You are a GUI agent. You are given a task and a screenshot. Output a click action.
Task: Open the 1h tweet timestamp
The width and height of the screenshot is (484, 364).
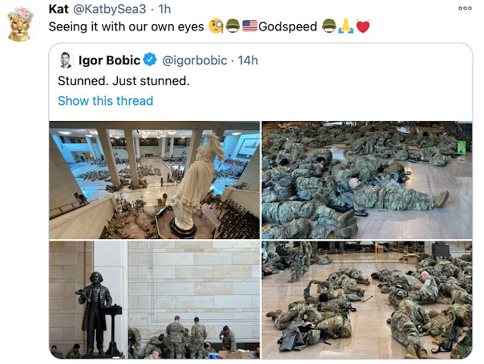[165, 9]
